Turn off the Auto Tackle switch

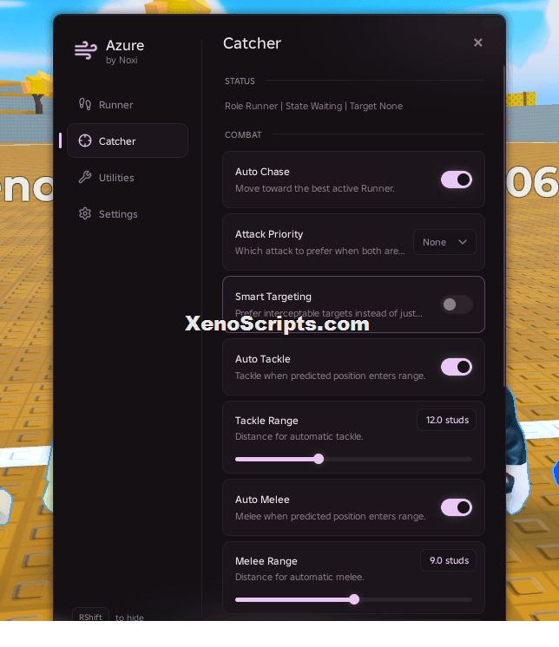coord(457,367)
